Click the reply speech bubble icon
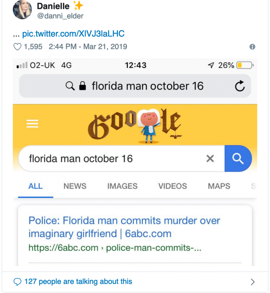This screenshot has height=293, width=270. pyautogui.click(x=17, y=282)
